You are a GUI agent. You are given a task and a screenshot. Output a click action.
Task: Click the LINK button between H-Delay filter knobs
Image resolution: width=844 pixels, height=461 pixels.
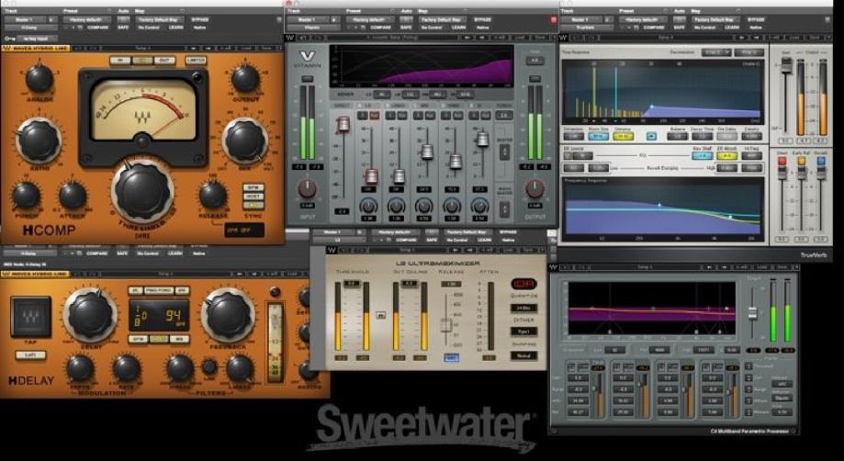pyautogui.click(x=209, y=366)
